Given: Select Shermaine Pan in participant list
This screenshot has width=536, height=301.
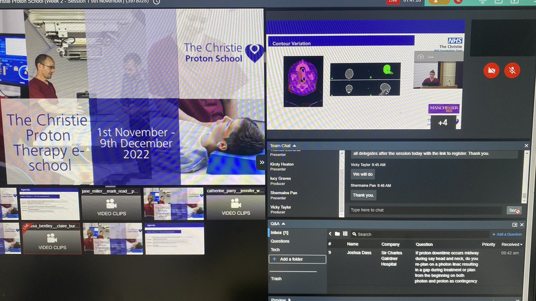Looking at the screenshot, I should pos(284,195).
